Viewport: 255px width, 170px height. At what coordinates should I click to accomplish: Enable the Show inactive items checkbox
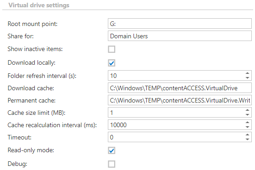click(112, 49)
